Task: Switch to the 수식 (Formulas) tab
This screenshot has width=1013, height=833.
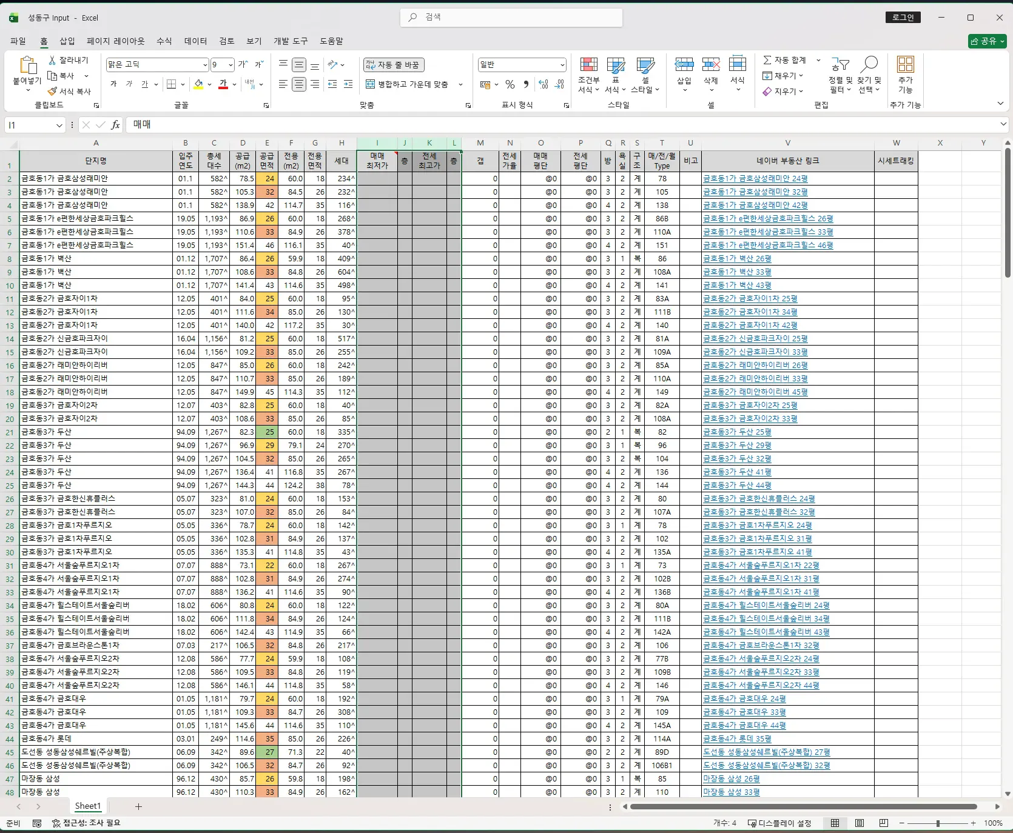Action: 164,41
